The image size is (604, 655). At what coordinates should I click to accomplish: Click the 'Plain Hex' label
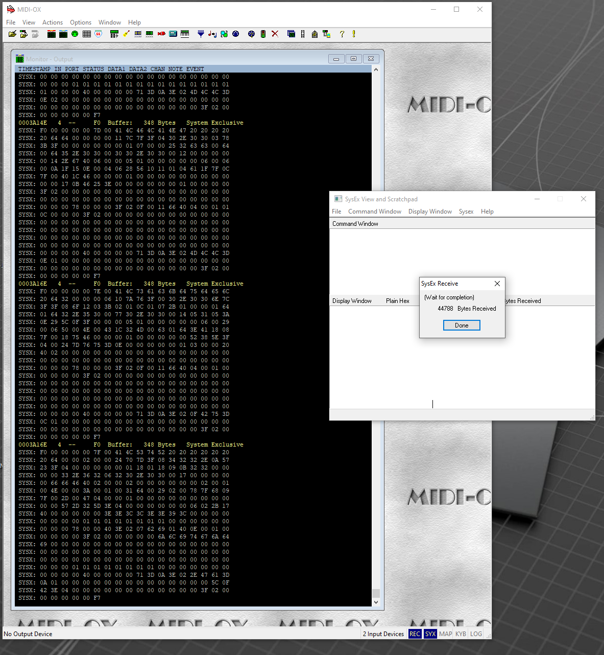[x=398, y=301]
